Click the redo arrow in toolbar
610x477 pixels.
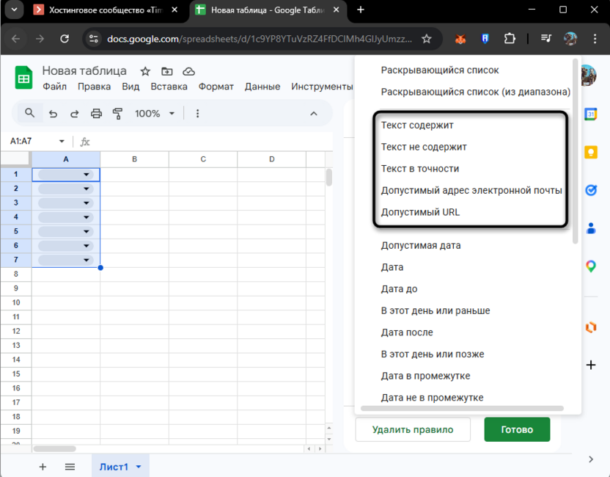[74, 114]
